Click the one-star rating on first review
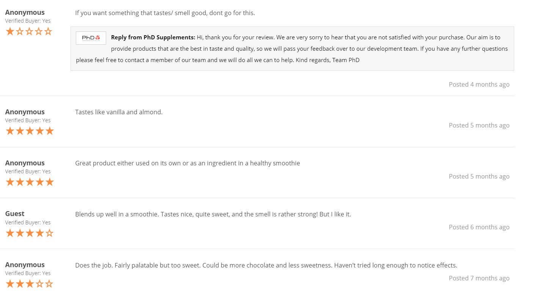The image size is (535, 294). click(29, 31)
